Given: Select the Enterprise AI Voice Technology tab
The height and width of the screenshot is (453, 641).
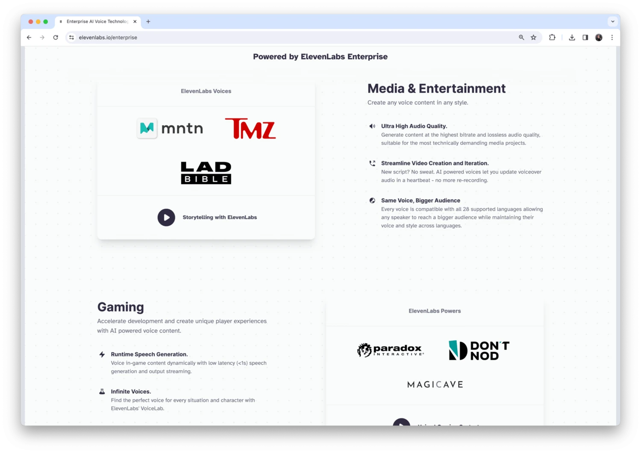Looking at the screenshot, I should pyautogui.click(x=97, y=21).
